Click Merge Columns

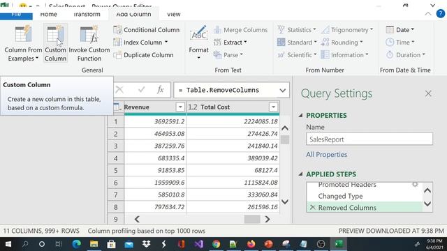(240, 30)
